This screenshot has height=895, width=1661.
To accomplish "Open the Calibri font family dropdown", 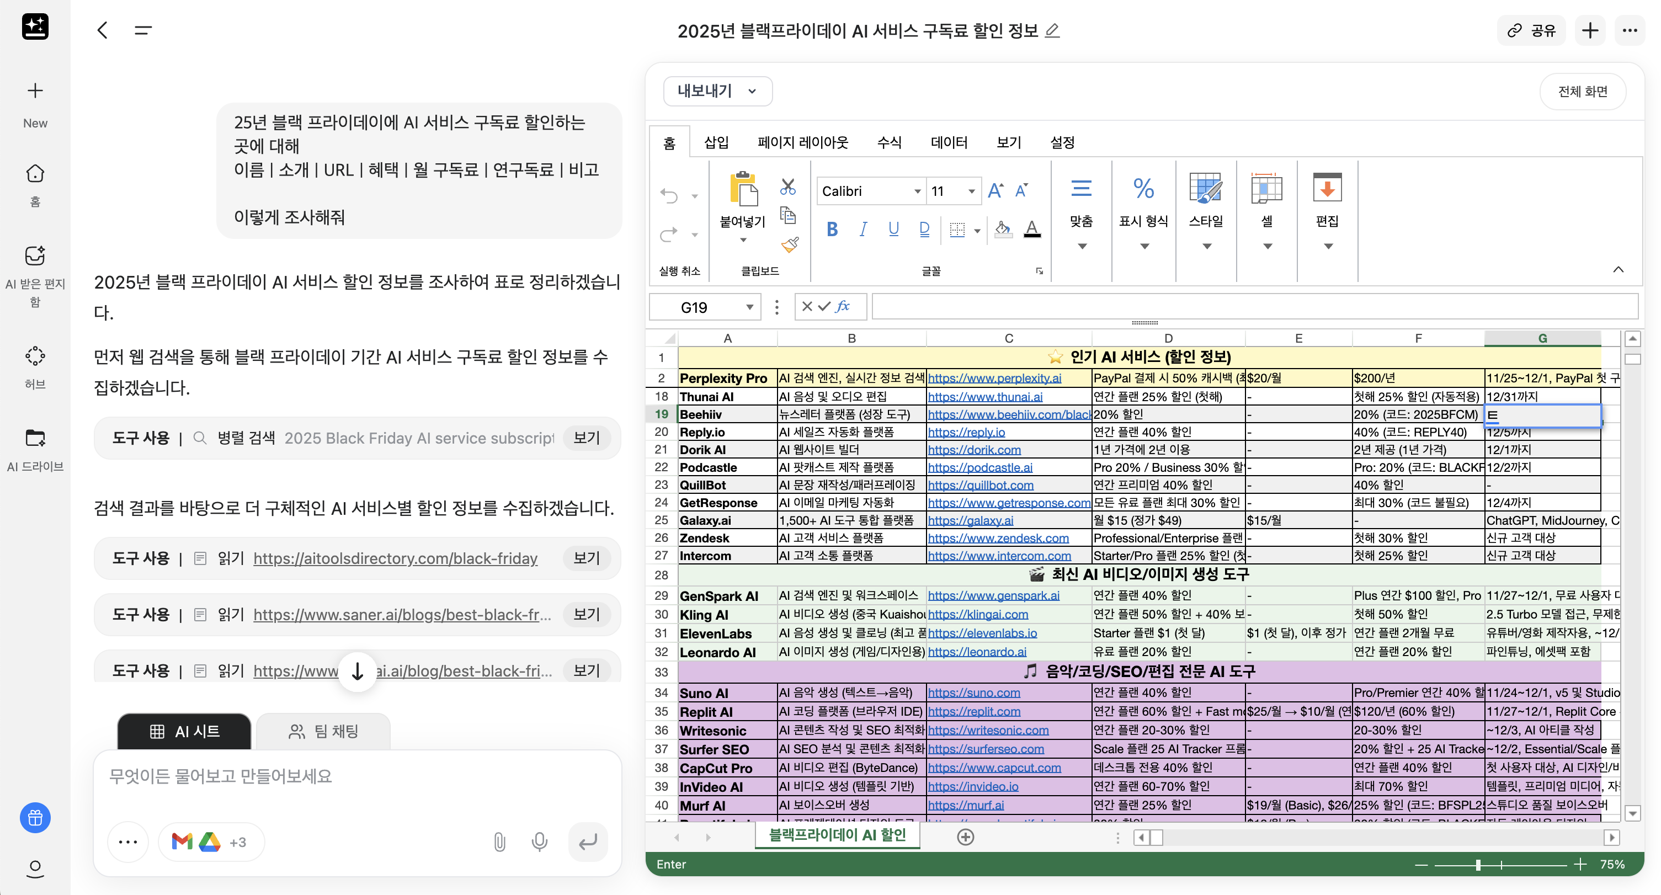I will tap(918, 191).
